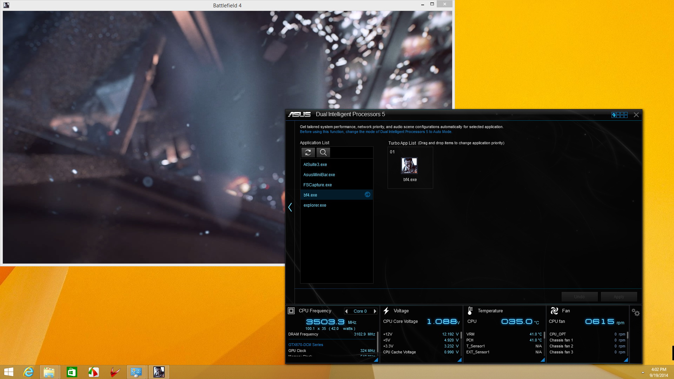Select explorer.exe in Application List
The width and height of the screenshot is (674, 379).
336,205
